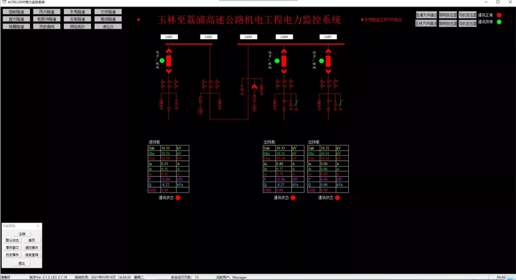Click the 玉林方向高压 button at top right
This screenshot has width=516, height=280.
(426, 23)
